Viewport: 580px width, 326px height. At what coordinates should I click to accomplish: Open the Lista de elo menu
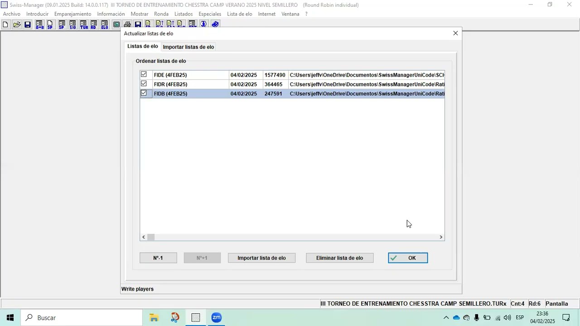(x=240, y=14)
